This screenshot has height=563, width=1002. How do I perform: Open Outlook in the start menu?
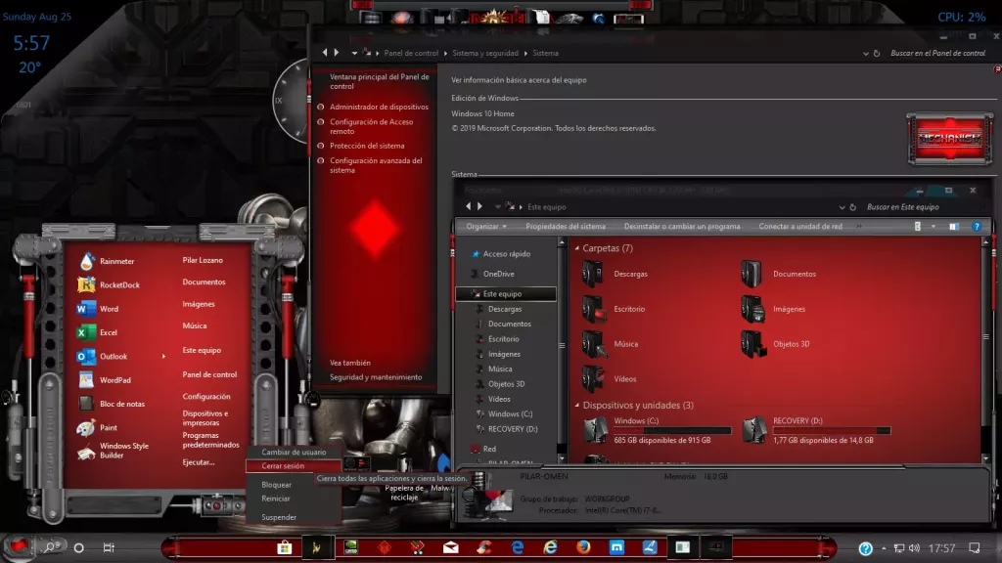(112, 356)
